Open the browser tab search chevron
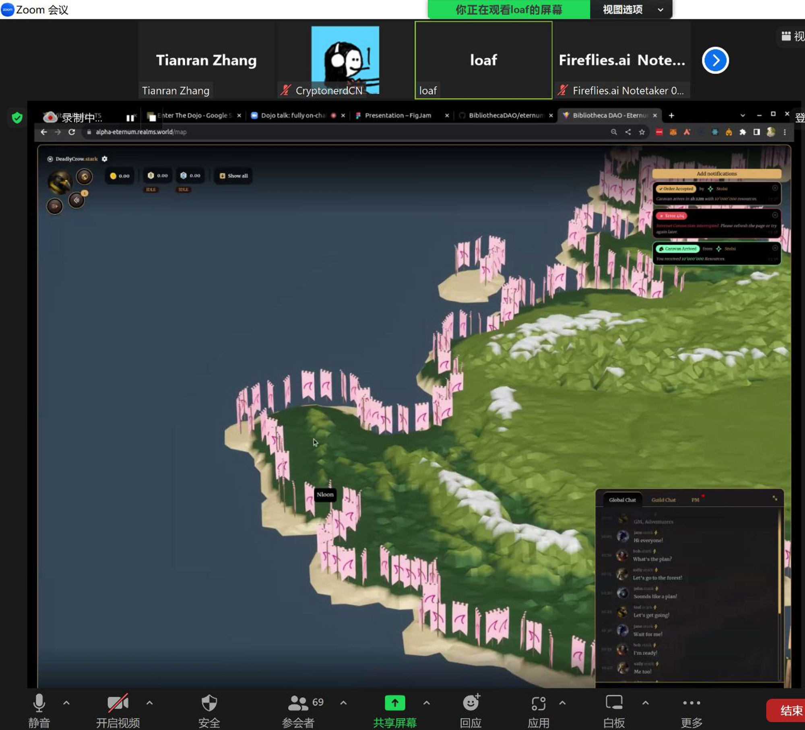Screen dimensions: 805x730 coord(743,115)
